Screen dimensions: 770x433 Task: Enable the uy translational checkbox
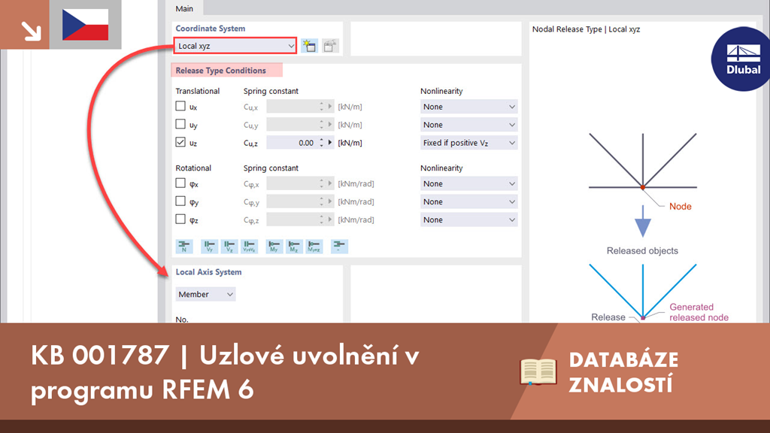click(180, 124)
